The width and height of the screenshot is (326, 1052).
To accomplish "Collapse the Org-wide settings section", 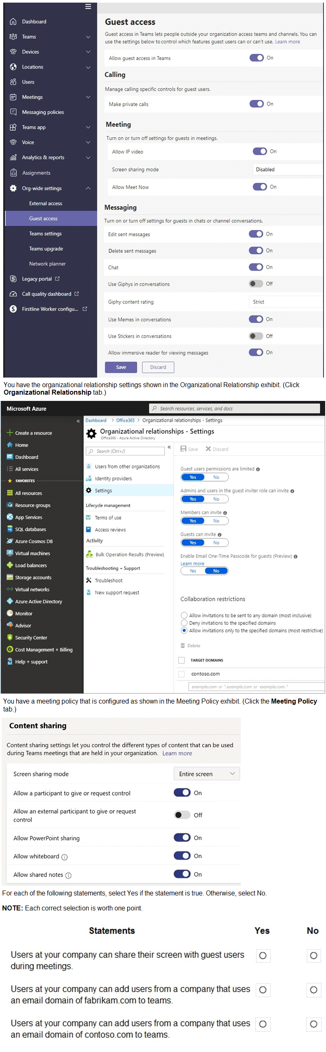I will point(88,188).
